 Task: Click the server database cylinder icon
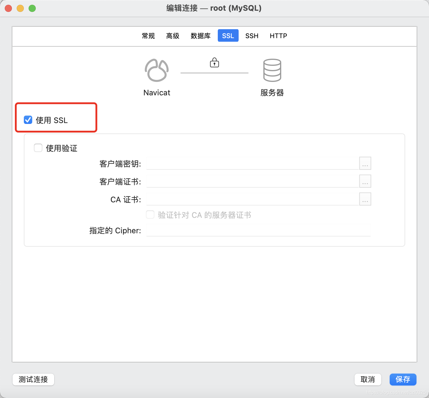pos(272,70)
